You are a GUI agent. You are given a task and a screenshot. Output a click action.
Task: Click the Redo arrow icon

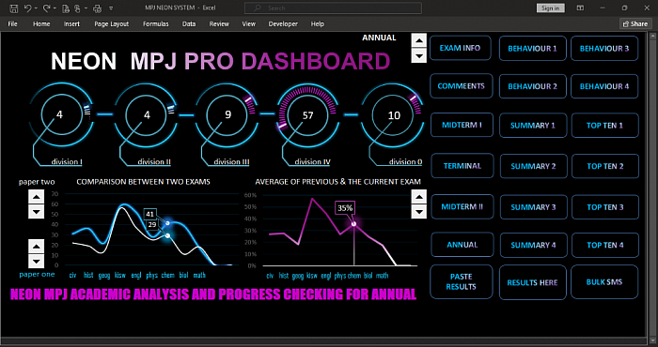click(x=47, y=8)
